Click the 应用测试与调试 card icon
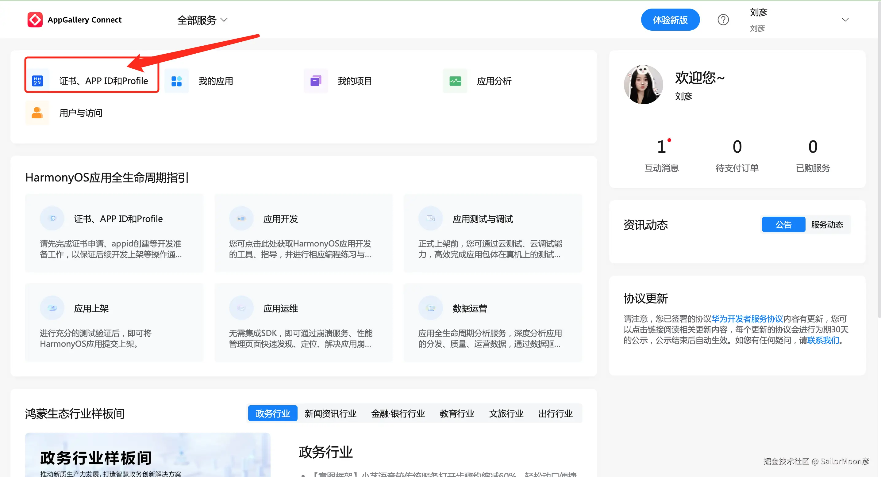881x477 pixels. (430, 218)
